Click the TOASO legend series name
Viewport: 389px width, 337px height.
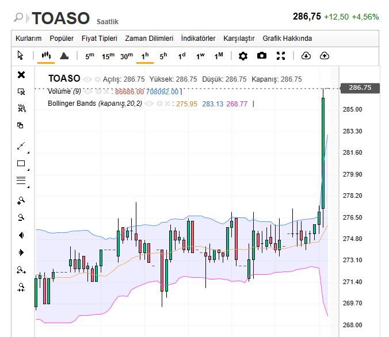click(64, 79)
